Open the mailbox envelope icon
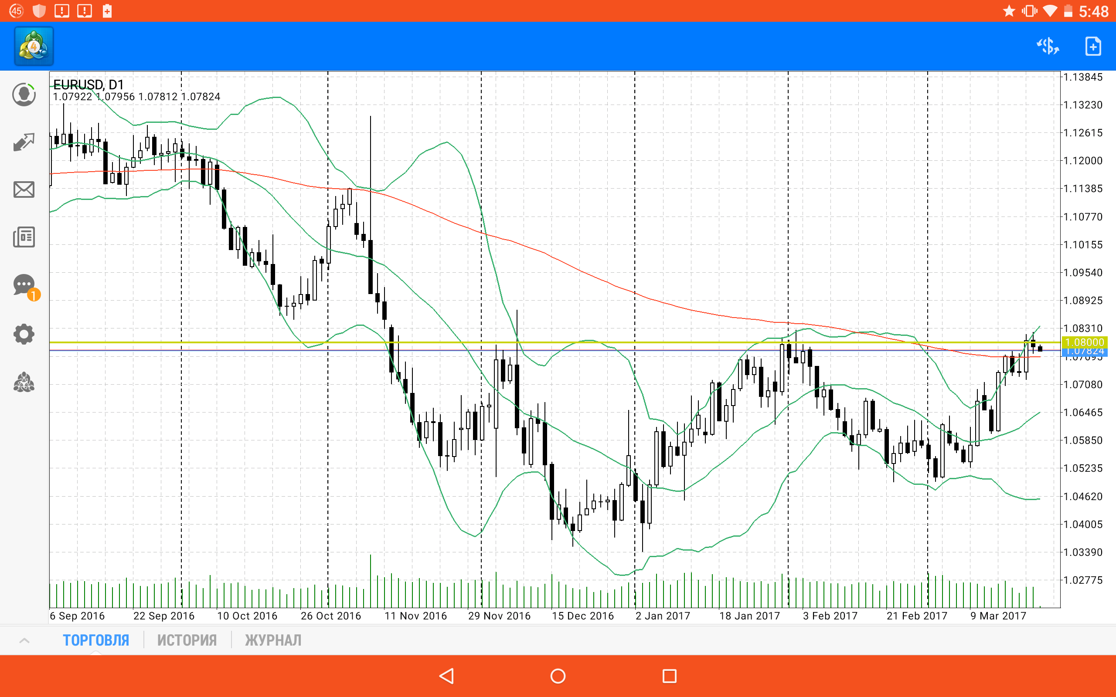 pos(24,189)
